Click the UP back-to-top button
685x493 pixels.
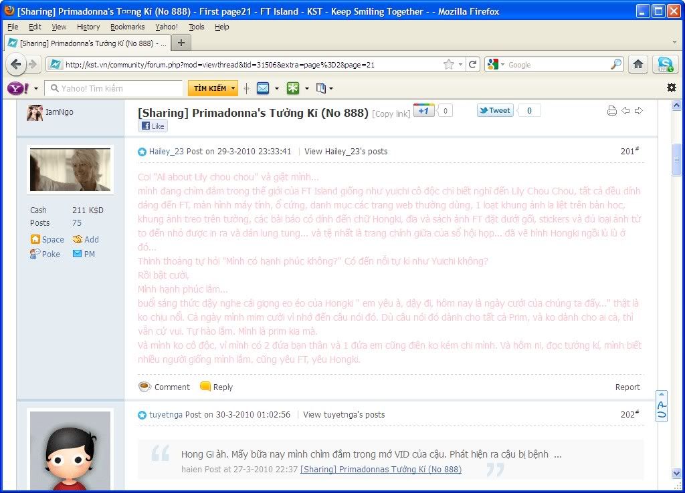662,405
